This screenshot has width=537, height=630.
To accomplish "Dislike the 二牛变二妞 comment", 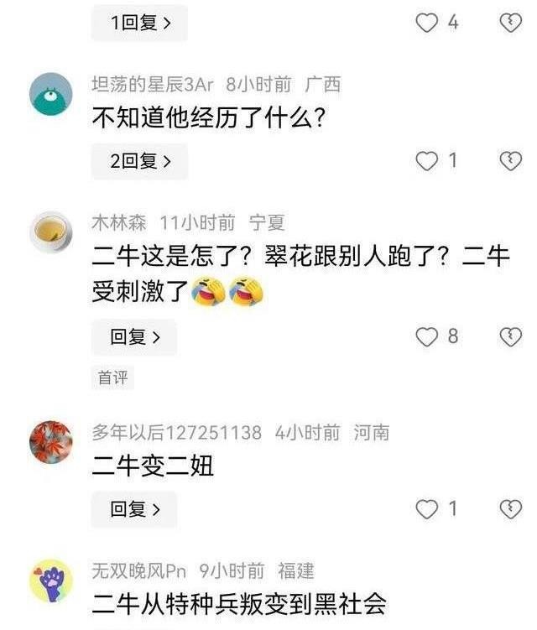I will [x=510, y=509].
